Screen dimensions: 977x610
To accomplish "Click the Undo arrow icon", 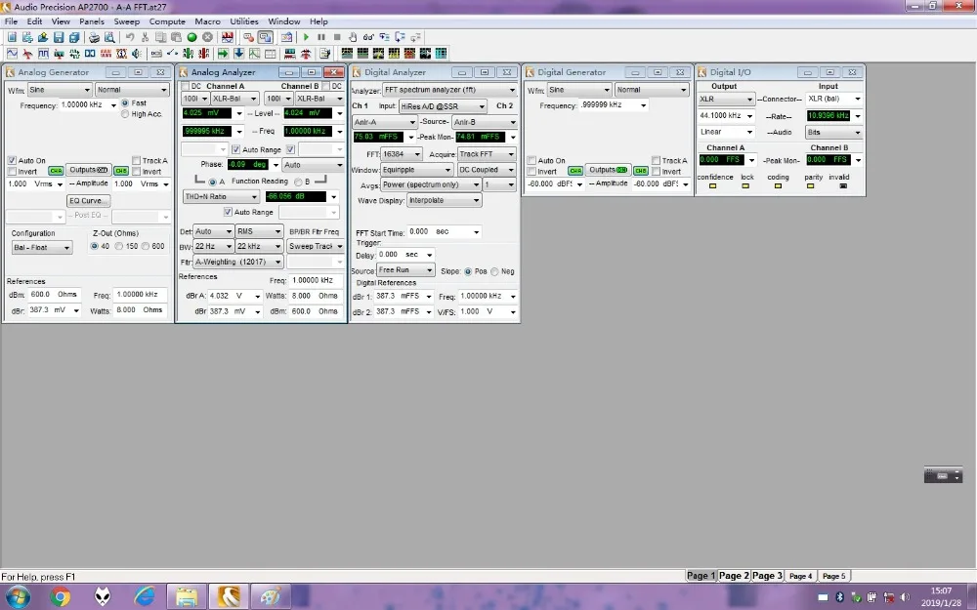I will pyautogui.click(x=129, y=37).
